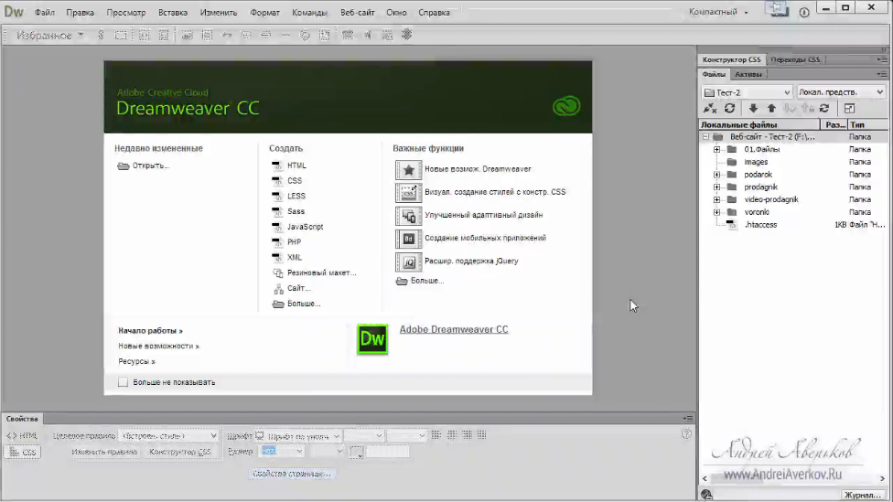Create a new JavaScript file
The image size is (893, 502).
pyautogui.click(x=305, y=227)
